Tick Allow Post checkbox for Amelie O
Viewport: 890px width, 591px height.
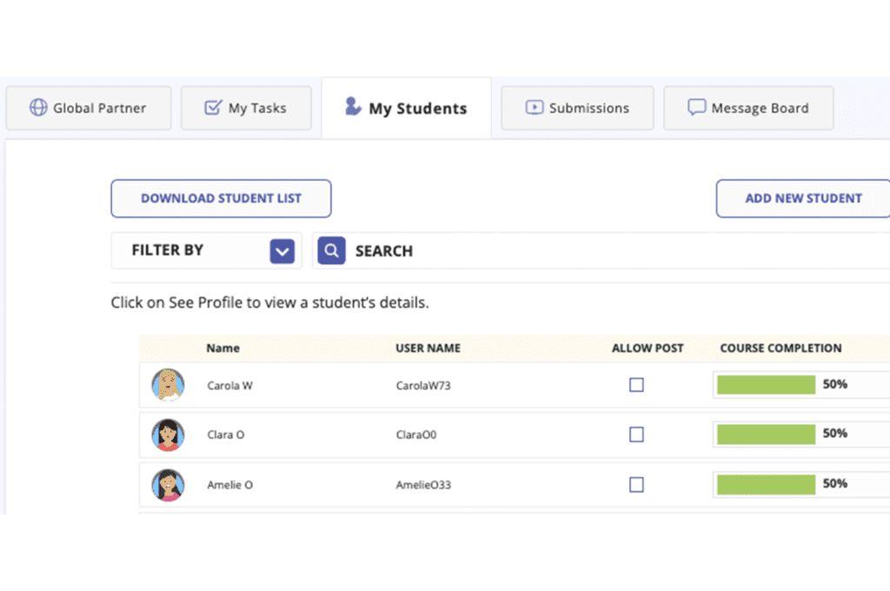pos(636,485)
